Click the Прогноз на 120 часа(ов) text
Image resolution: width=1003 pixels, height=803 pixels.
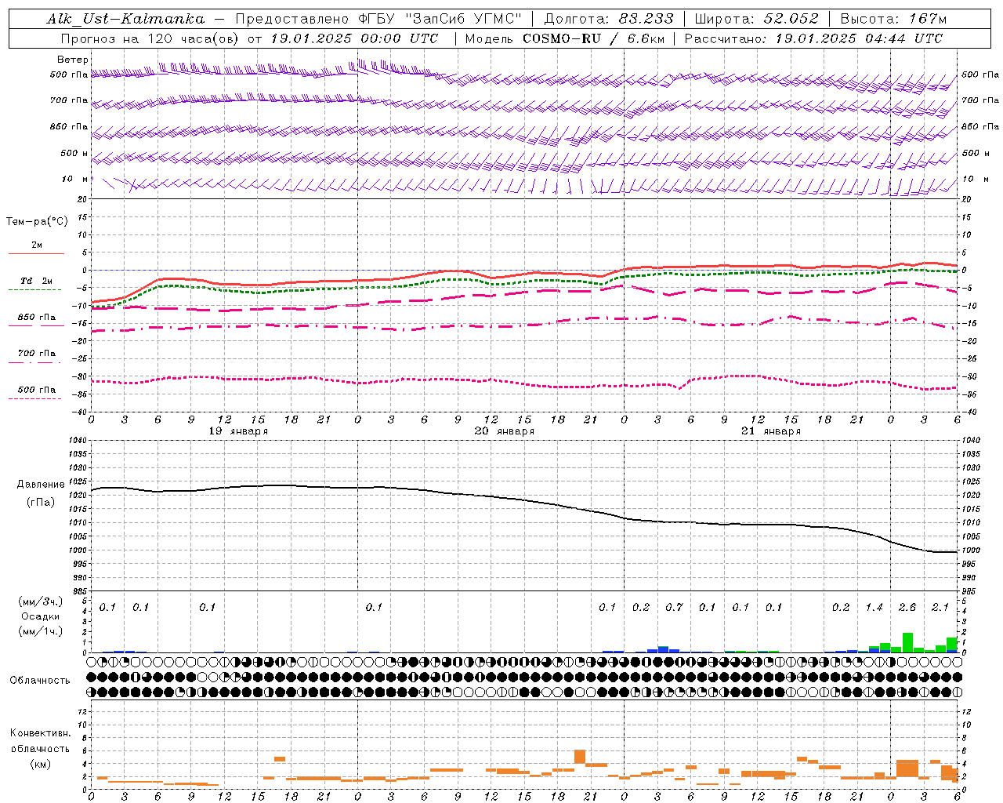pyautogui.click(x=151, y=38)
